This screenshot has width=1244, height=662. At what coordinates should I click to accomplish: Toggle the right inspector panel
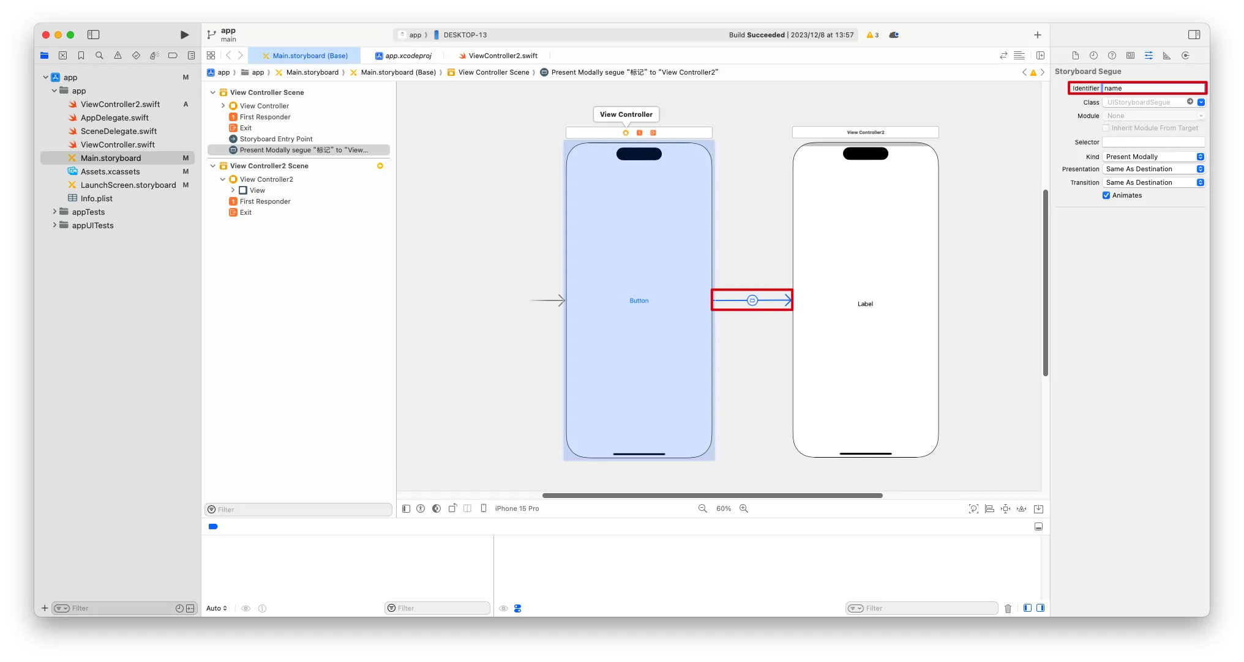coord(1194,35)
